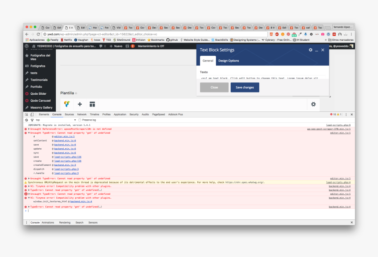Open the templates layout icon

[92, 104]
